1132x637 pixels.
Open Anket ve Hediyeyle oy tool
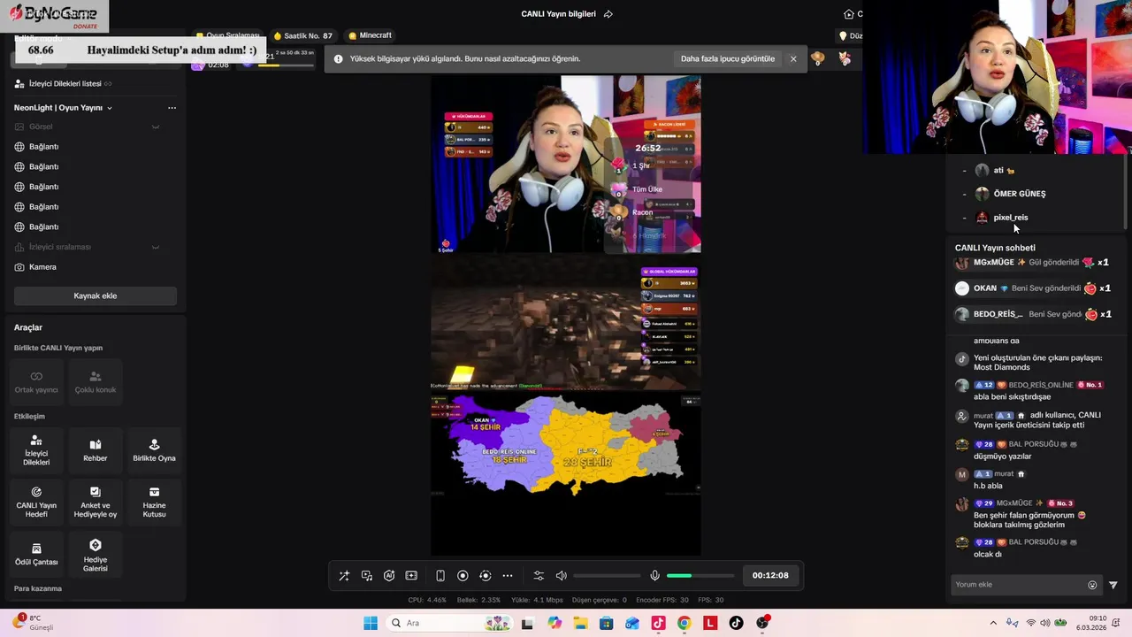[96, 502]
